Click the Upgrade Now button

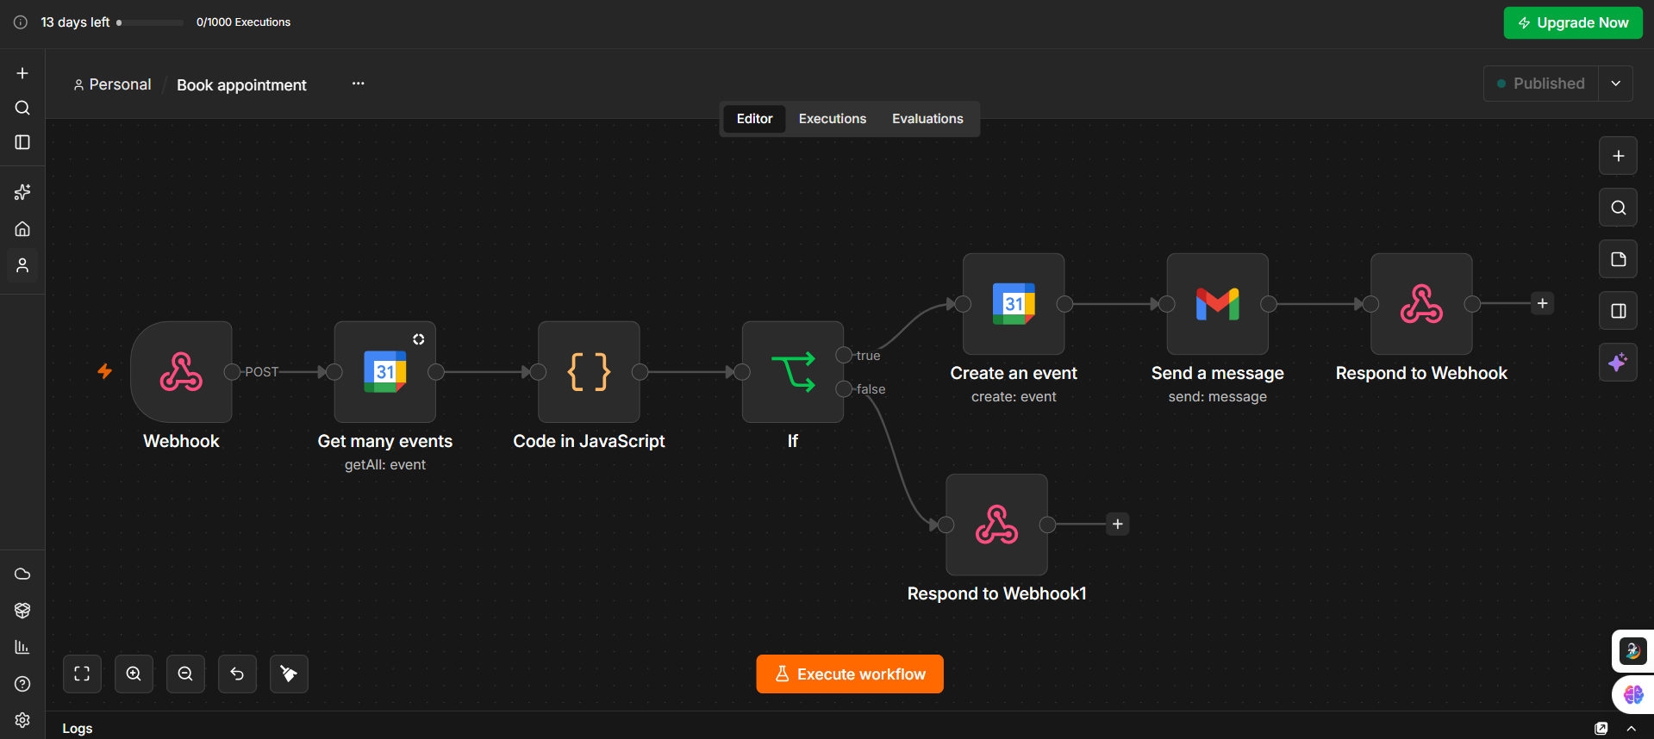(x=1573, y=22)
